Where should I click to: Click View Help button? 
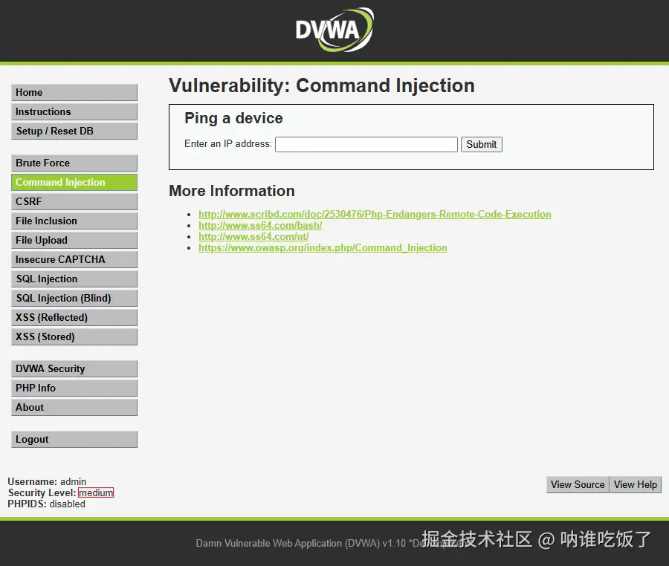636,484
